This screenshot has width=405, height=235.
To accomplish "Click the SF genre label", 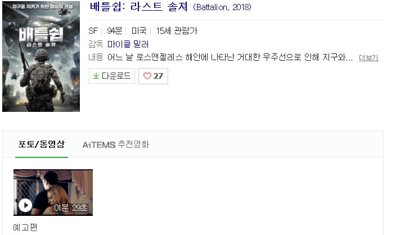I will (93, 31).
